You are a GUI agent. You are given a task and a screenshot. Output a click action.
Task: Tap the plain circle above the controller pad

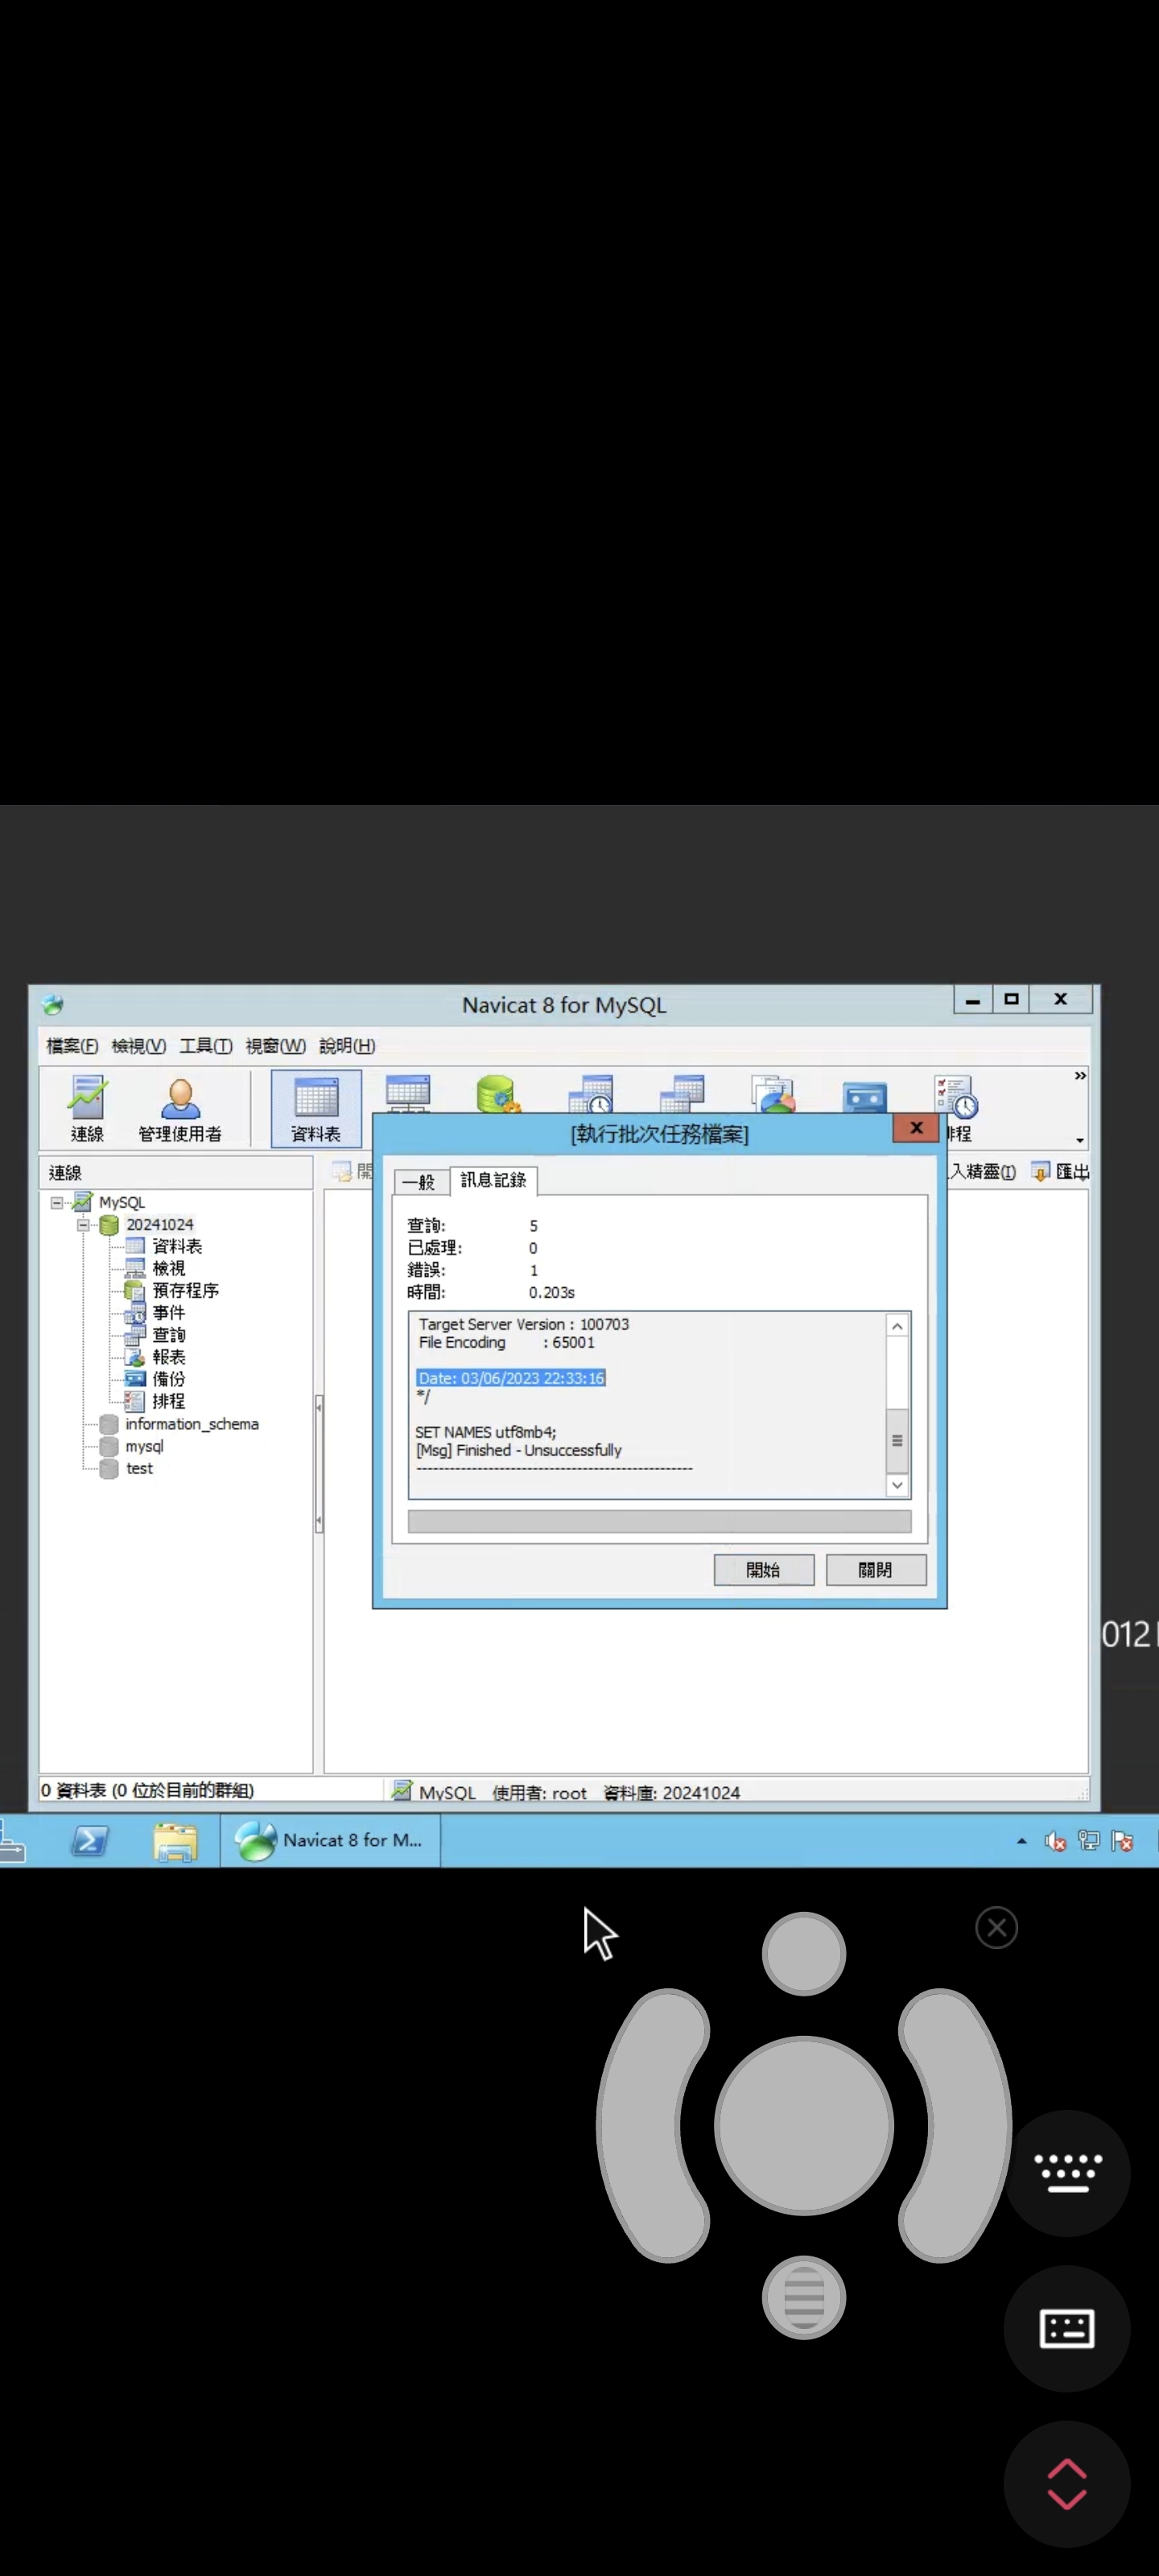click(x=803, y=1953)
